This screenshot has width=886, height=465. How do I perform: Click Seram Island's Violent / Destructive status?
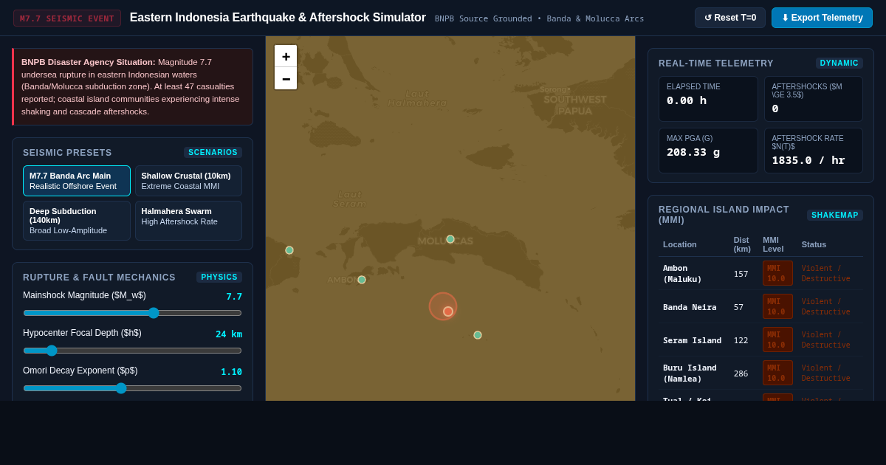tap(825, 340)
